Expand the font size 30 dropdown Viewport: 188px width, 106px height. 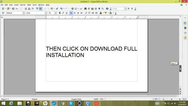tap(56, 13)
